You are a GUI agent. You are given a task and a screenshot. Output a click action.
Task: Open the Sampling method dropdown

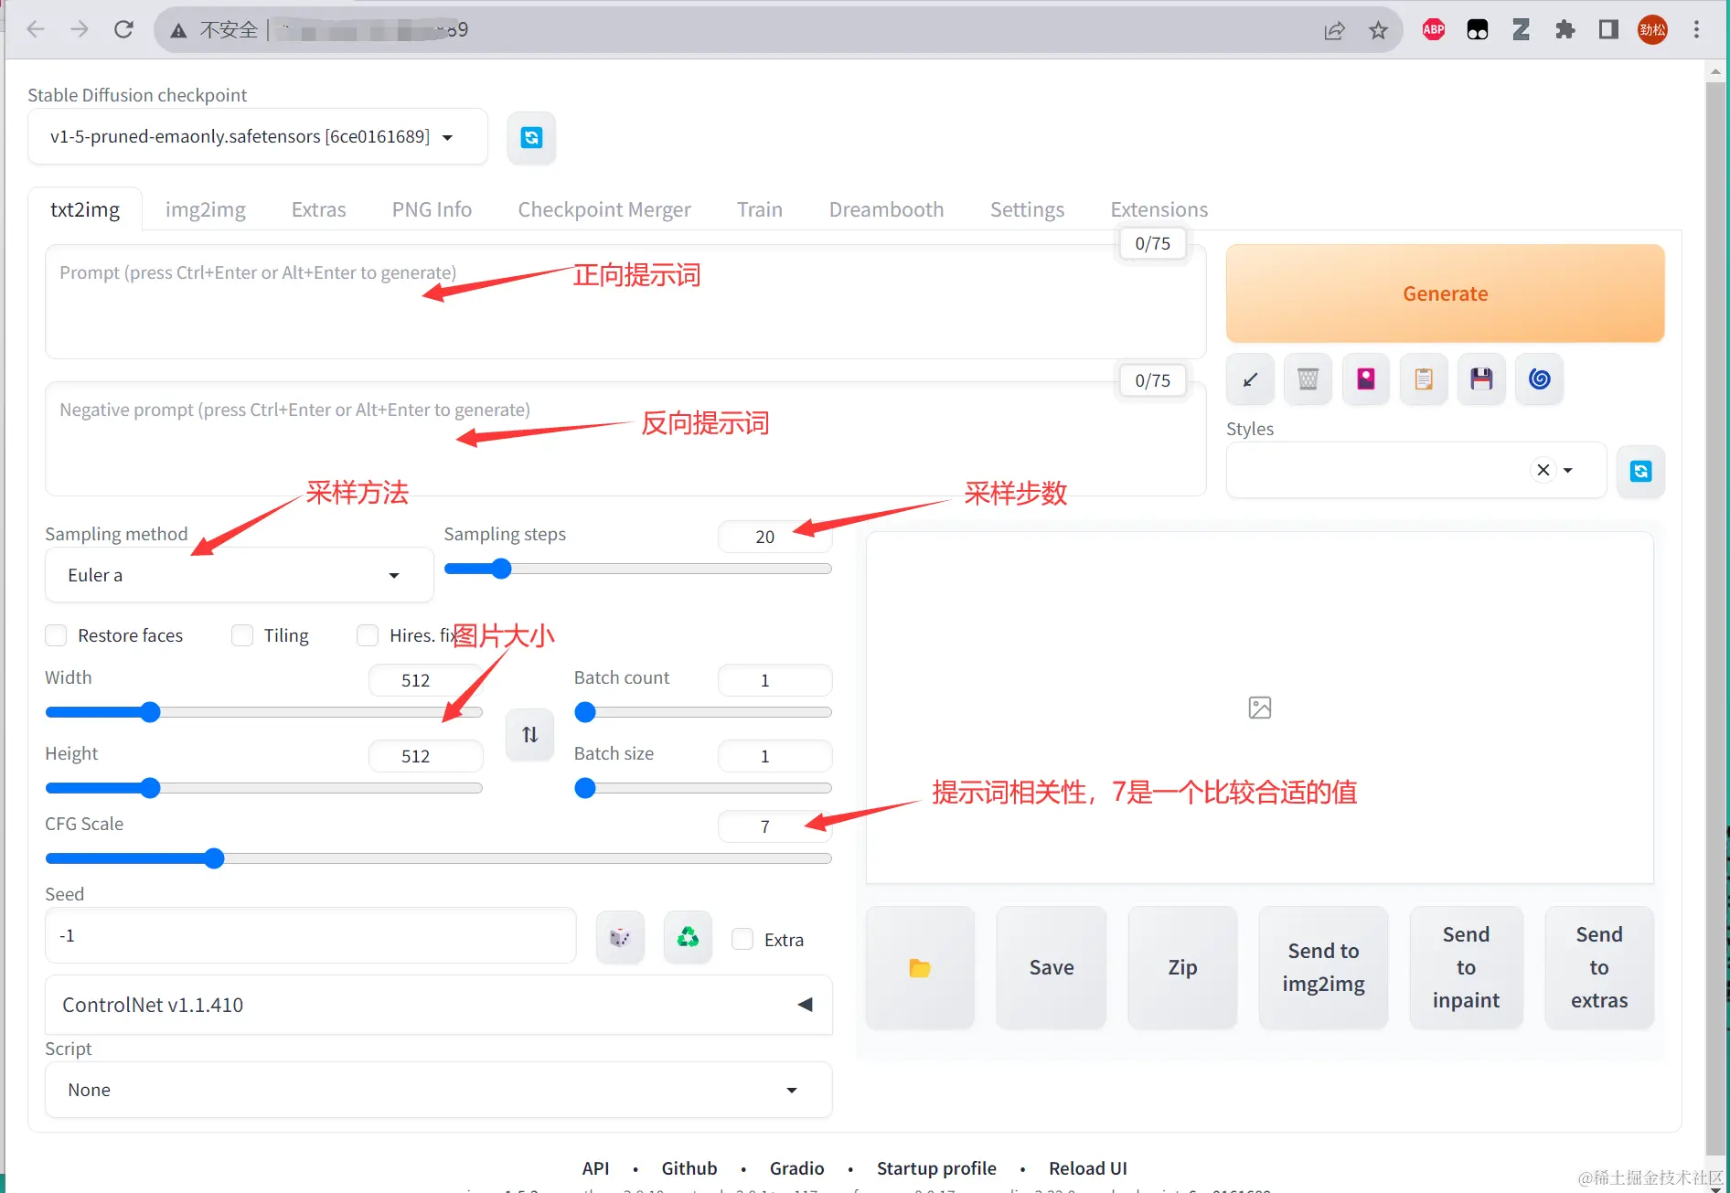[239, 575]
